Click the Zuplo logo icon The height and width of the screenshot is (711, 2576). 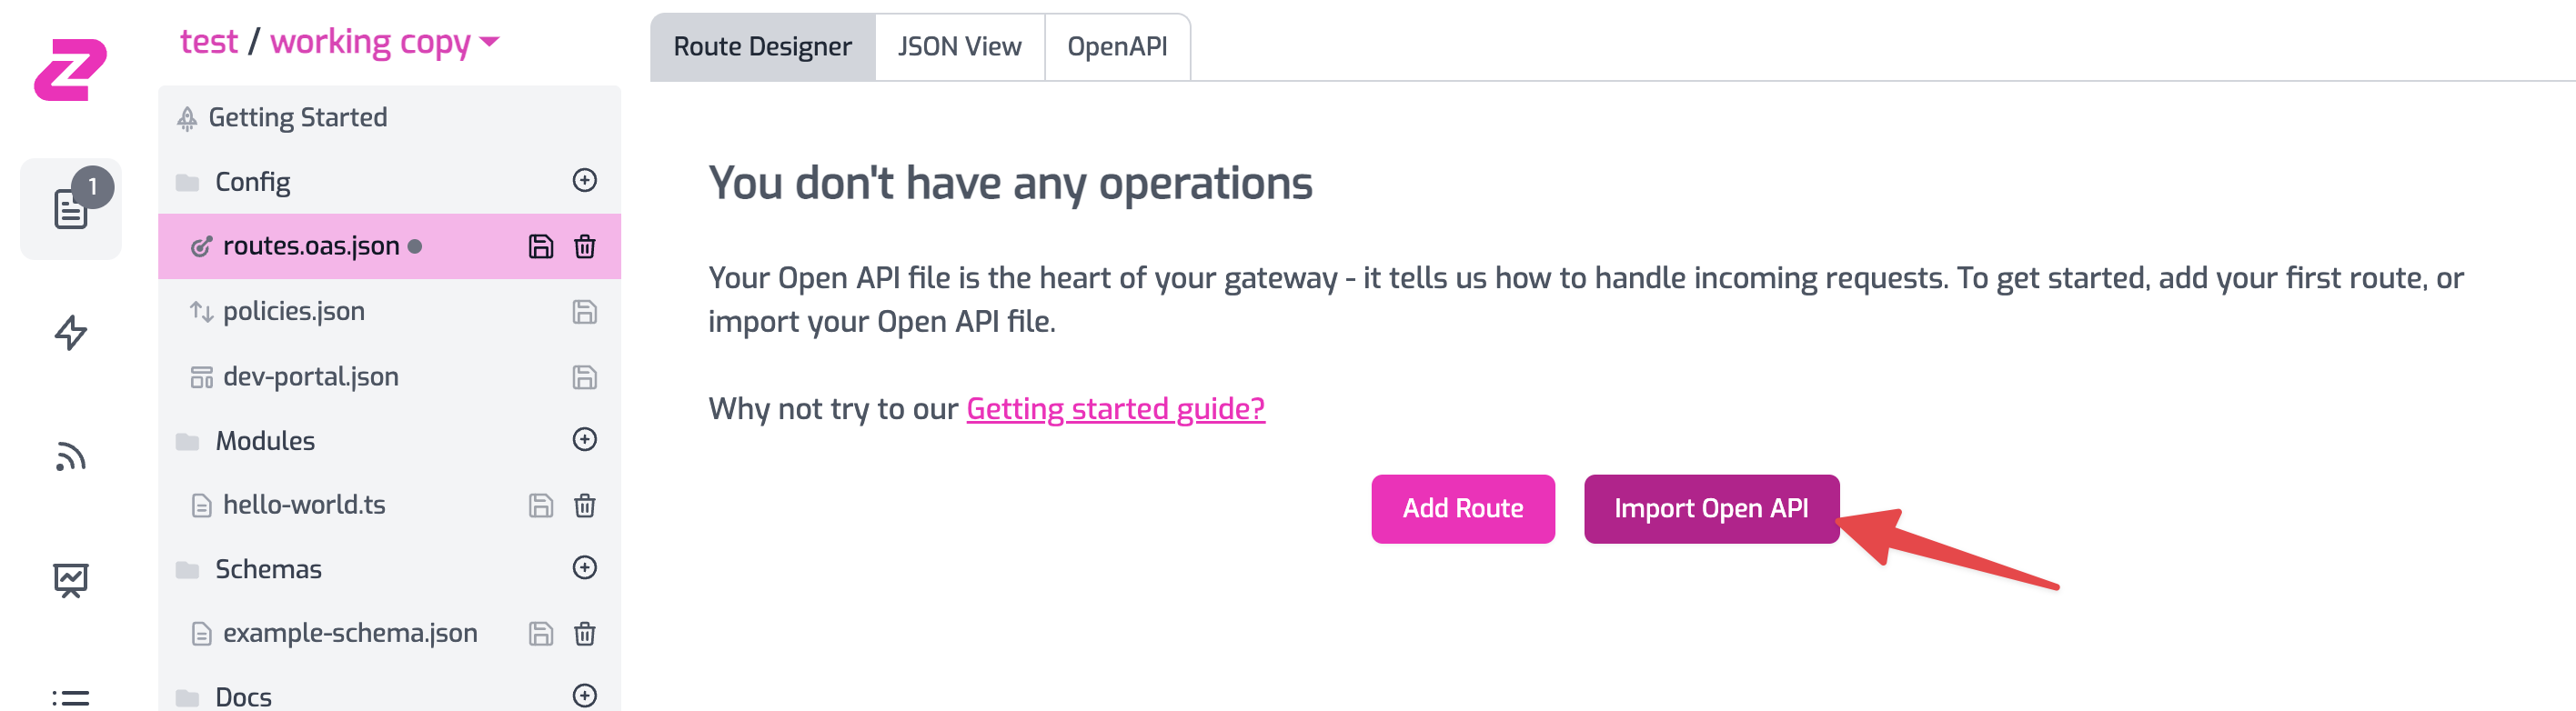[x=70, y=69]
